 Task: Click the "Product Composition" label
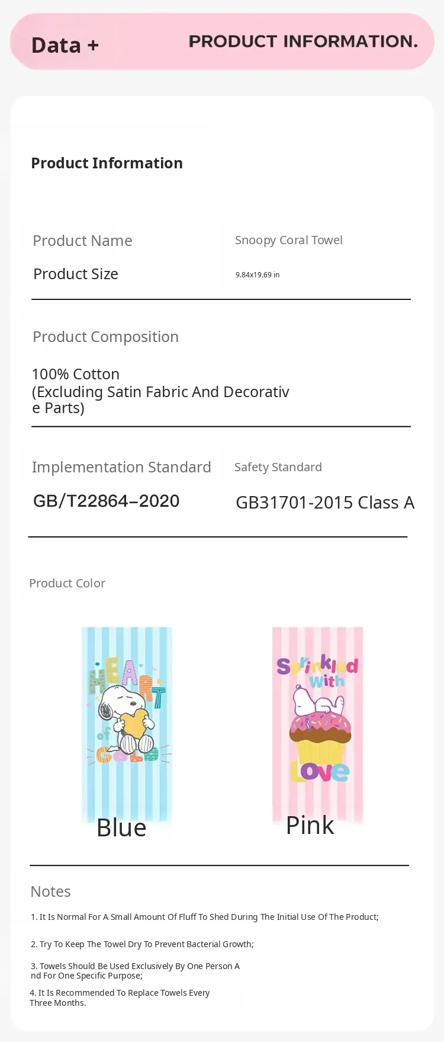[105, 337]
